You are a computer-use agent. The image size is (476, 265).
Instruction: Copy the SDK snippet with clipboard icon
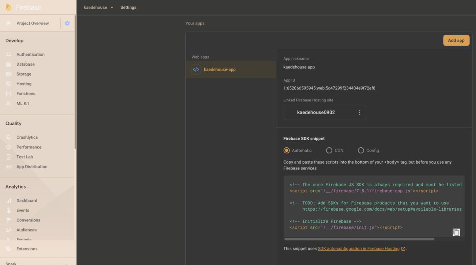pos(456,233)
